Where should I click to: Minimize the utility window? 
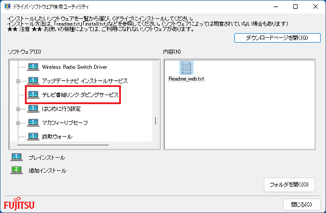click(x=276, y=7)
